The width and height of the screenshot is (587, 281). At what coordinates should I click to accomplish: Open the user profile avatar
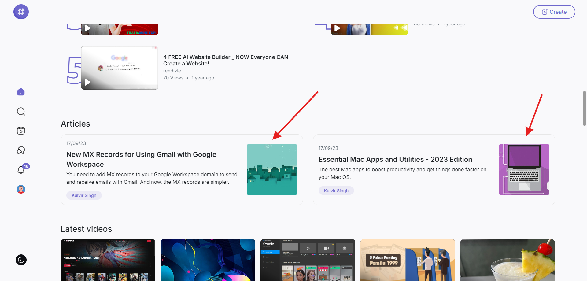[21, 189]
